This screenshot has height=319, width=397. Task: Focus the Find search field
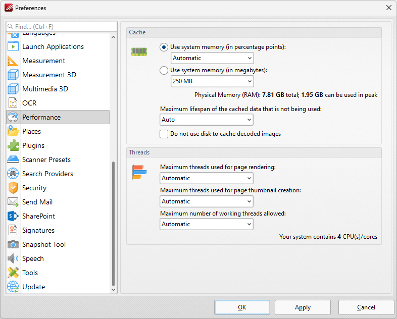point(62,26)
